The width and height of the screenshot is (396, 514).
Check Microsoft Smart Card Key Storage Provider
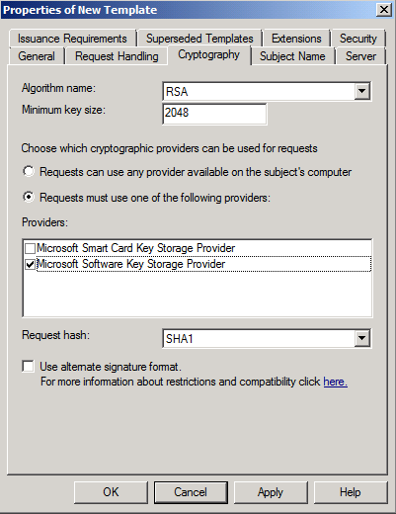30,248
